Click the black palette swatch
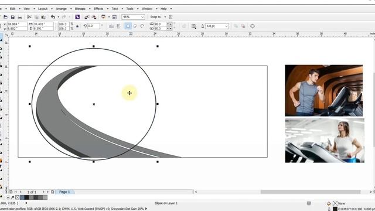The image size is (375, 211). (x=26, y=198)
